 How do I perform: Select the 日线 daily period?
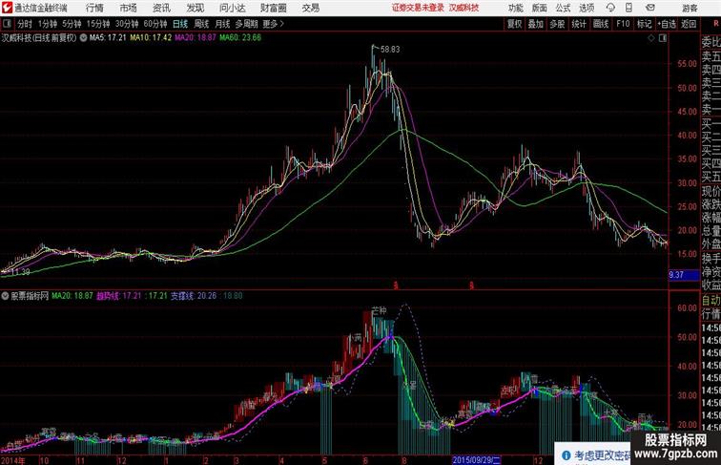coord(180,24)
